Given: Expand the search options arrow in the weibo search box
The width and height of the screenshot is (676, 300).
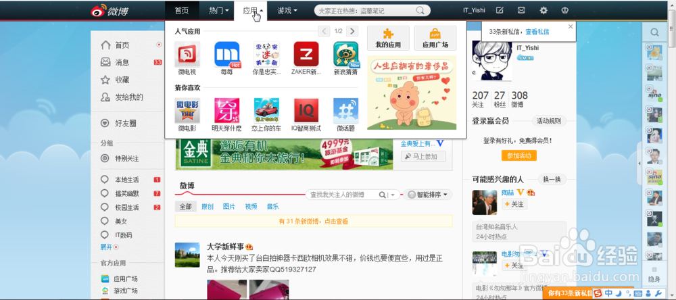Looking at the screenshot, I should [393, 195].
